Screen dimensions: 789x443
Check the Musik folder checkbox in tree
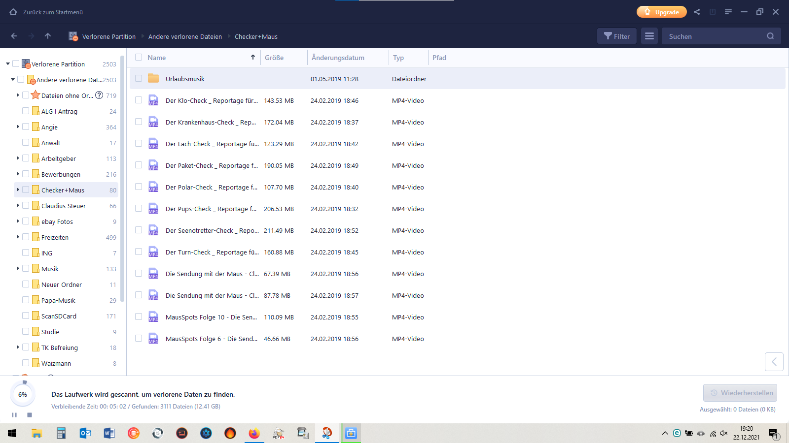click(26, 268)
